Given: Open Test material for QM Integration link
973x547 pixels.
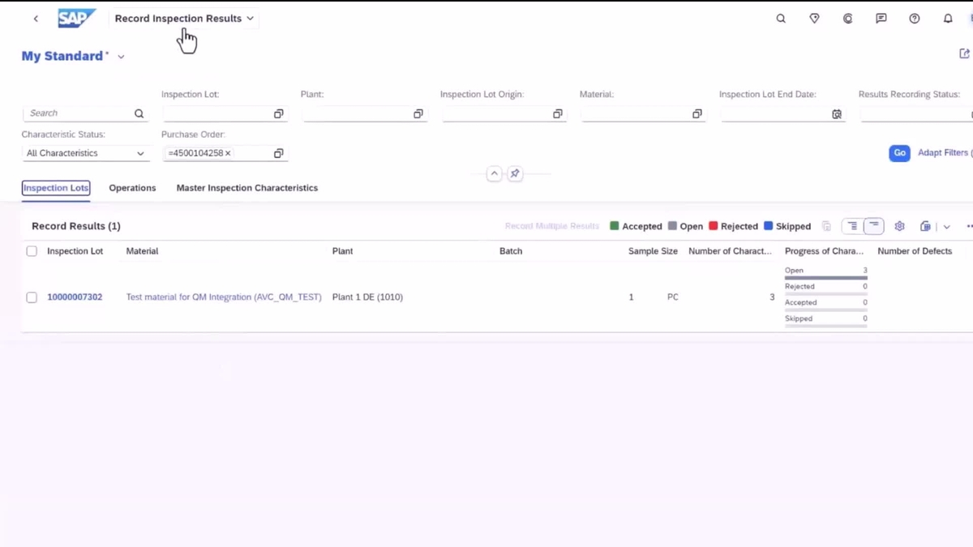Looking at the screenshot, I should [224, 297].
